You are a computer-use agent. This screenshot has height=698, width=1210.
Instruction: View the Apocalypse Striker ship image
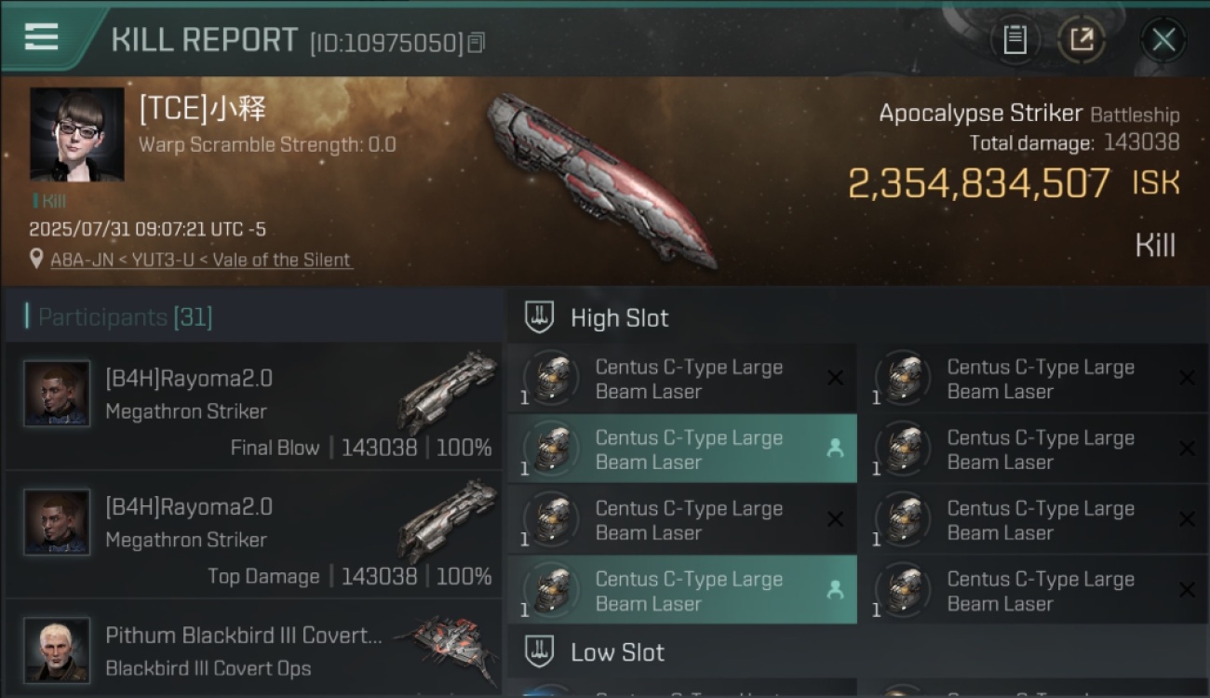(x=599, y=180)
